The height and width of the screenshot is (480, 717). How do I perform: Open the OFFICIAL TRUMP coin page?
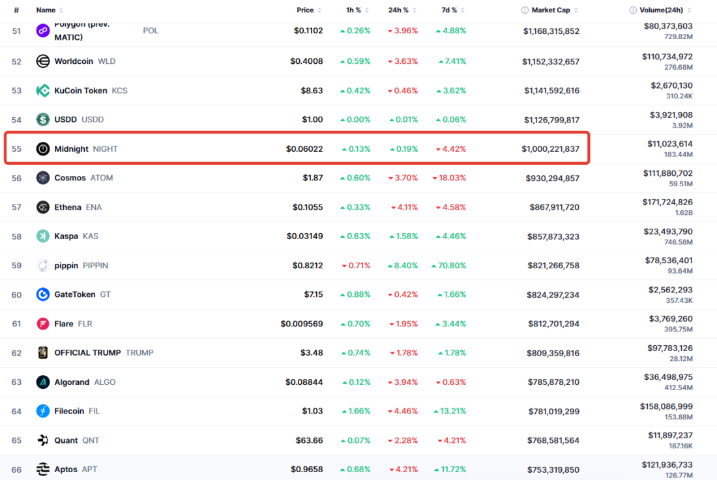[87, 352]
